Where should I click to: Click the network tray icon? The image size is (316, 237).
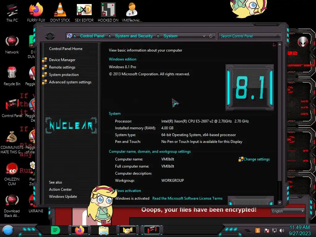pos(274,230)
